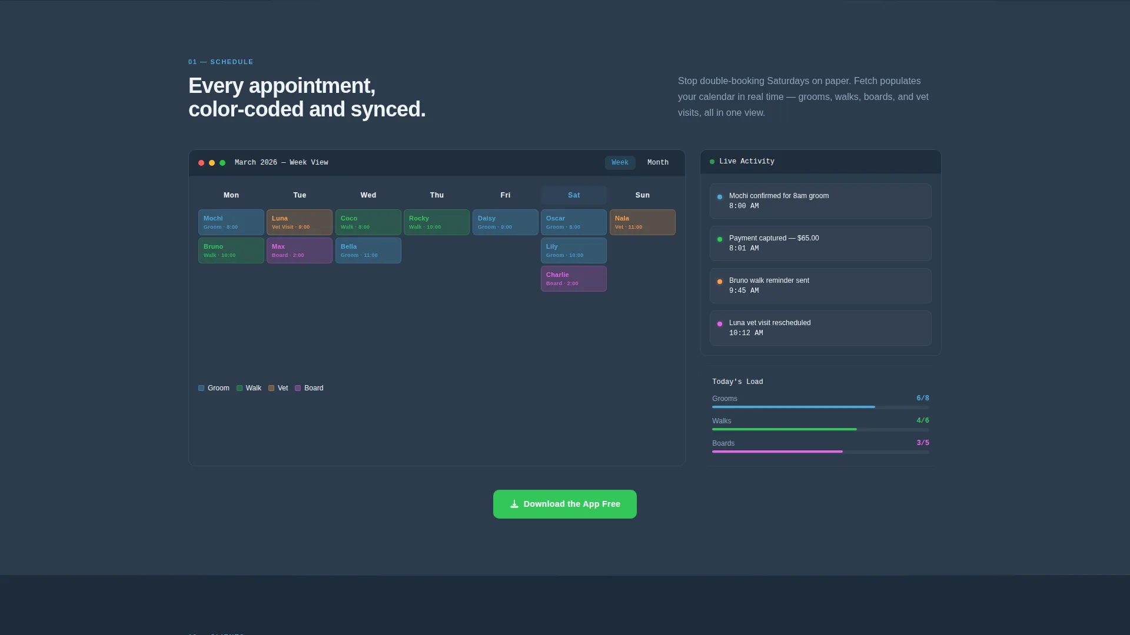Switch calendar to Week view

[x=620, y=163]
